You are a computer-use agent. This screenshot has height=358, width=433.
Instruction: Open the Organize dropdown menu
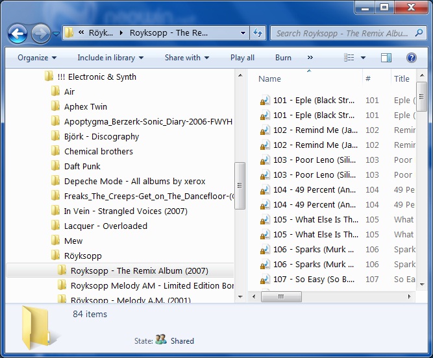(37, 58)
